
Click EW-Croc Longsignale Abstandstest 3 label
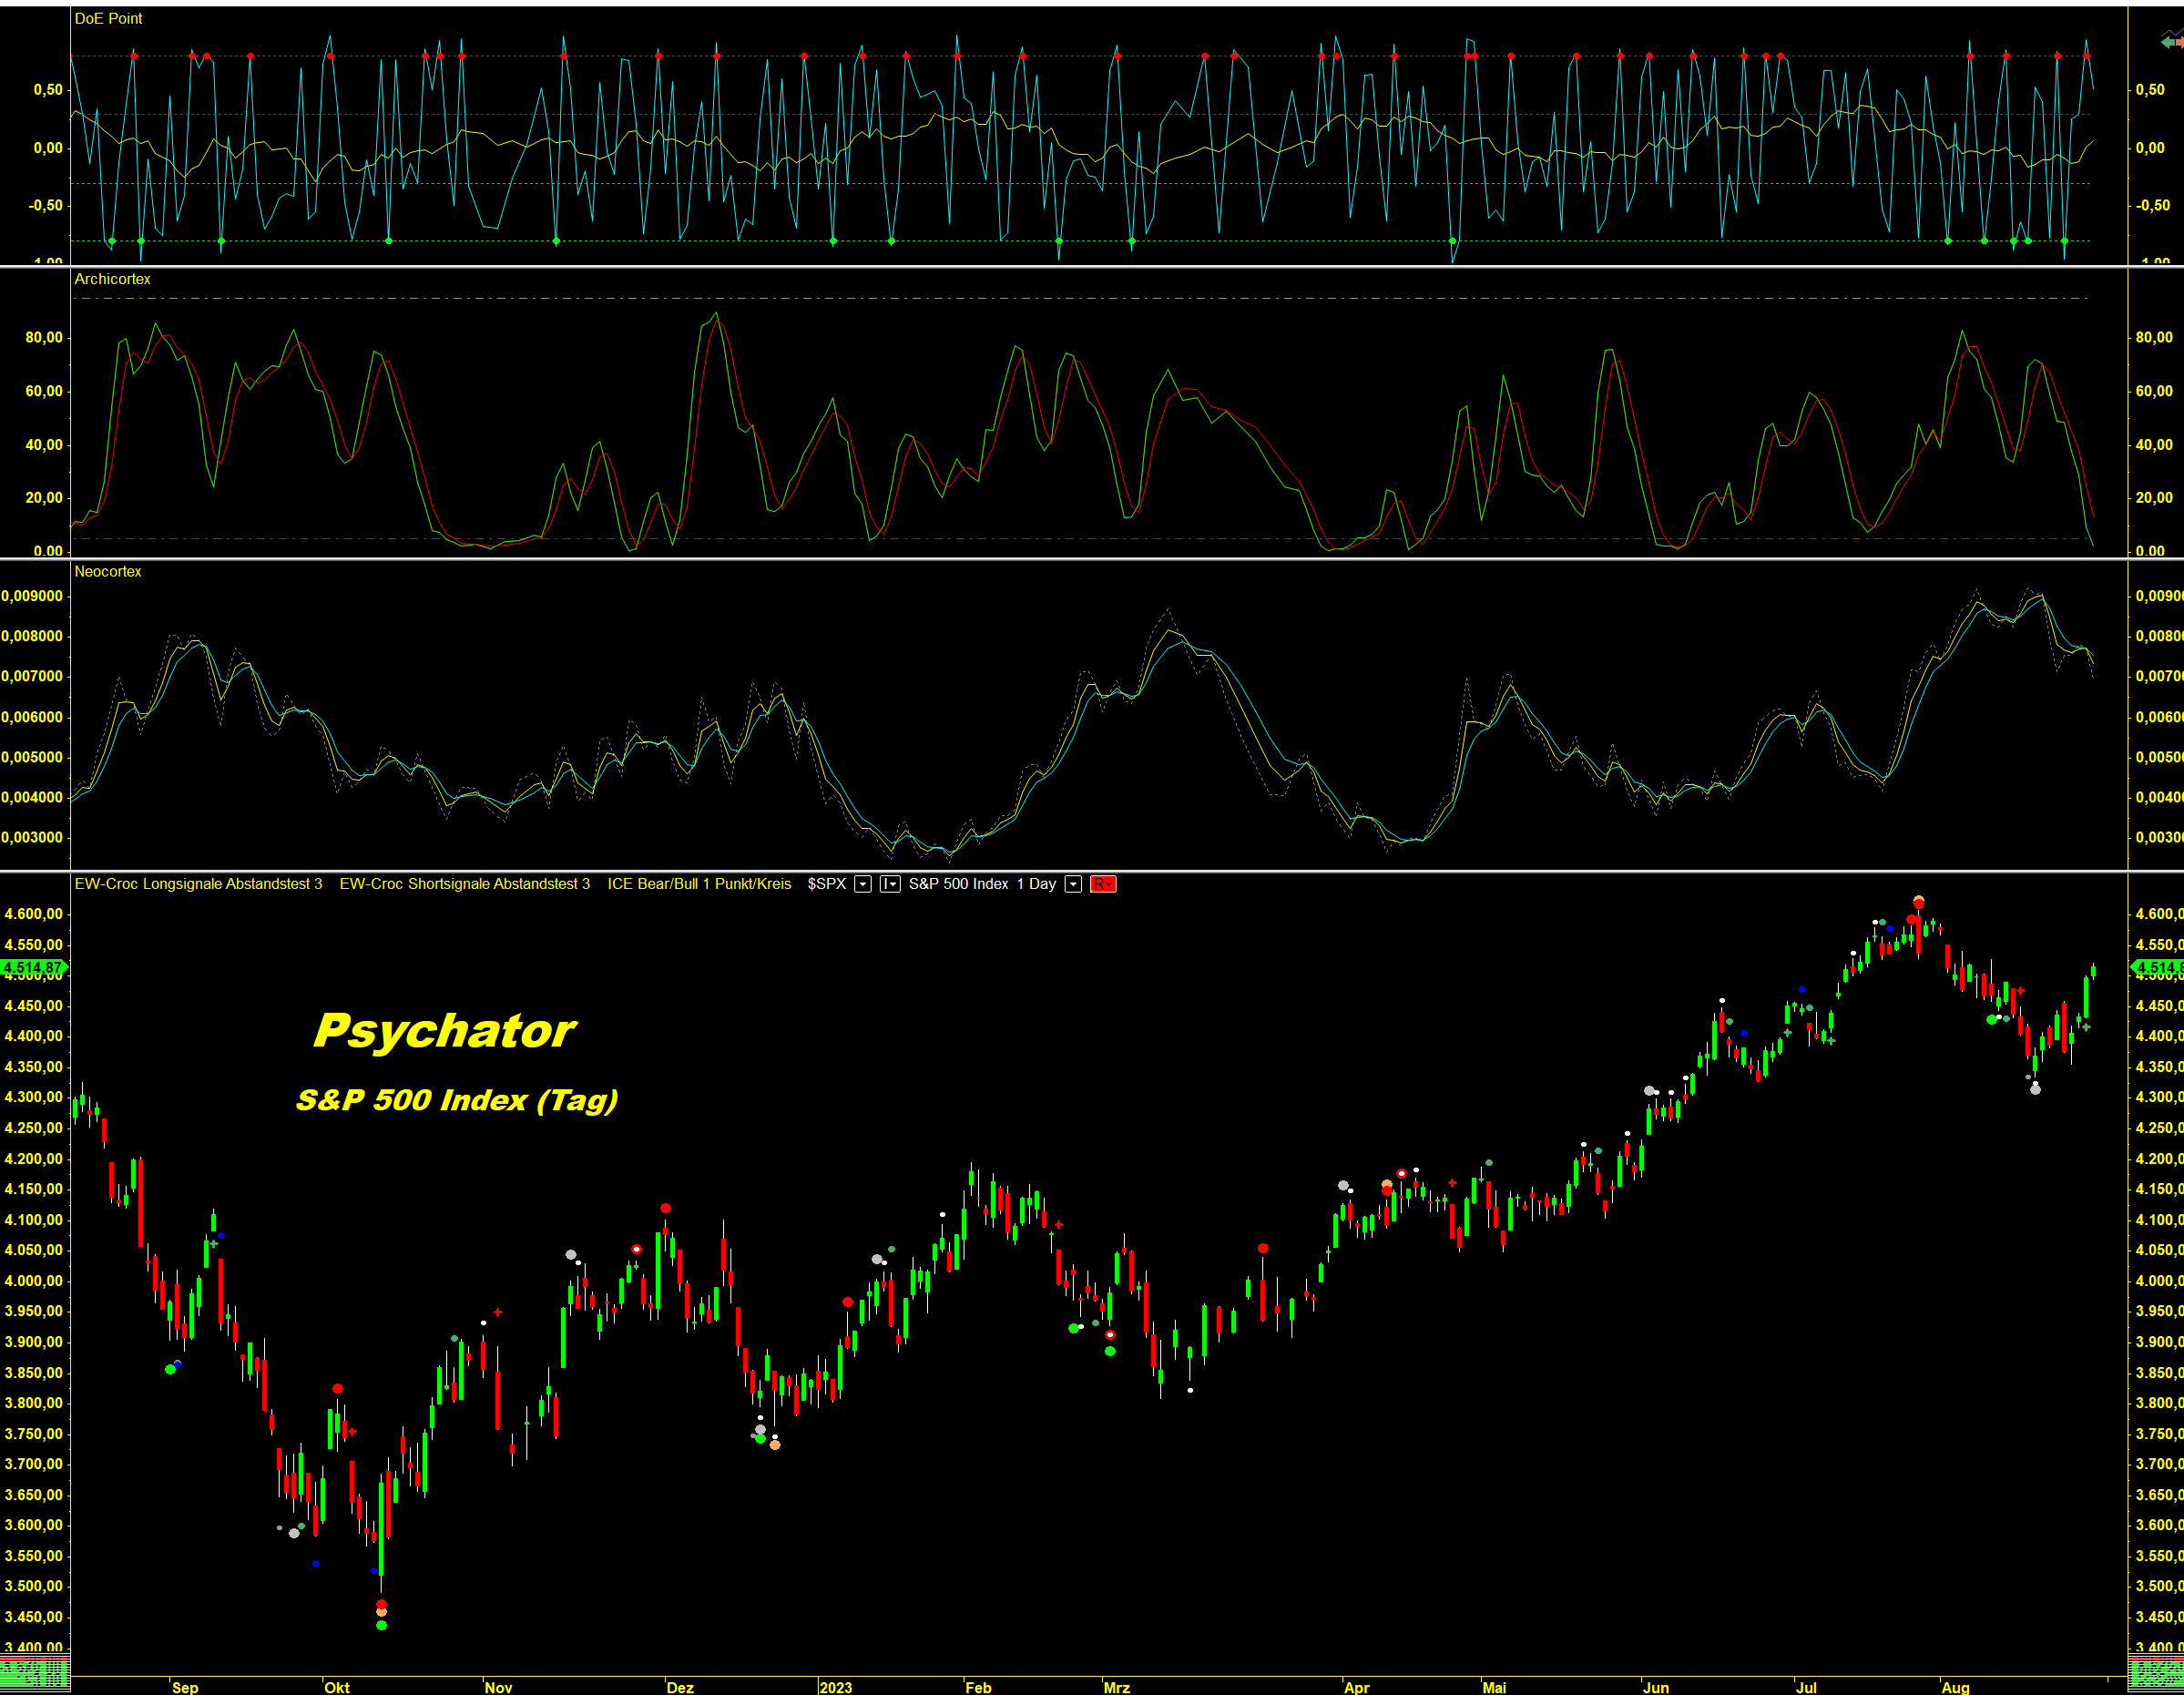pyautogui.click(x=198, y=884)
